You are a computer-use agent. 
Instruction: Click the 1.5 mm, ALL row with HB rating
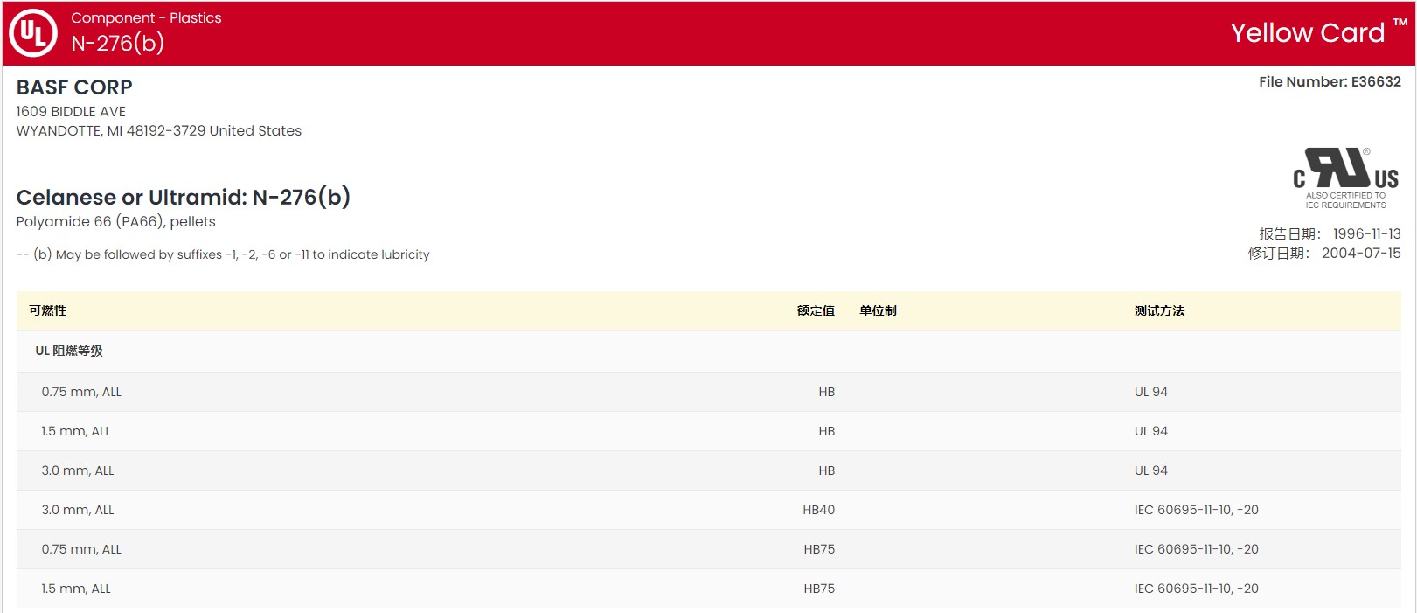(x=708, y=431)
